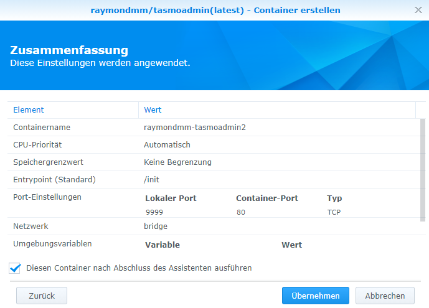Close the Container erstellen dialog

(418, 10)
